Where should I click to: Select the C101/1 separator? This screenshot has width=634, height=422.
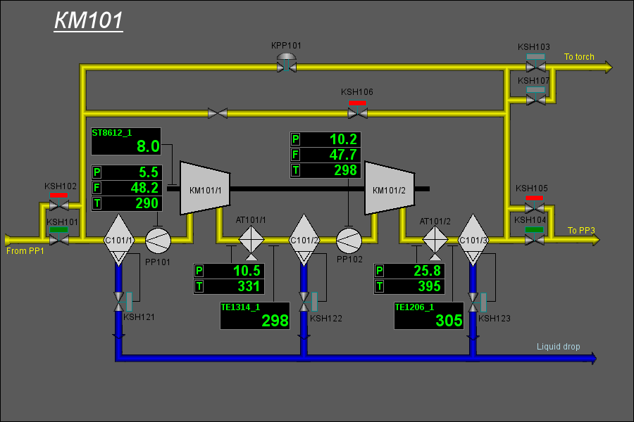tap(118, 240)
